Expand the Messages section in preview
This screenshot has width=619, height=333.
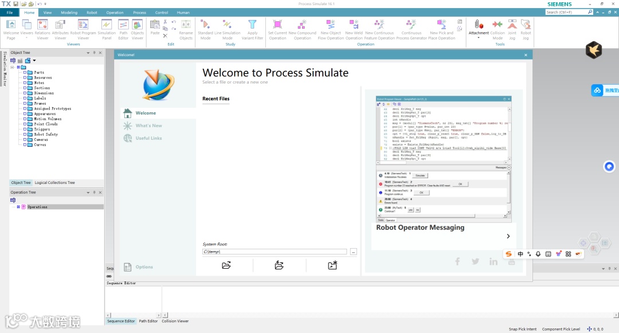[509, 168]
